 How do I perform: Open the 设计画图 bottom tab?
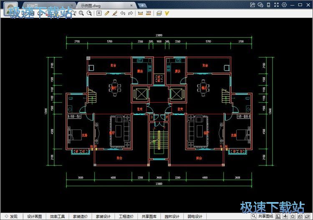35,216
